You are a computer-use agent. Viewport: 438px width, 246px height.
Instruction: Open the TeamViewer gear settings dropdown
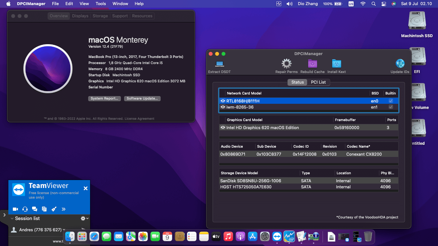[84, 218]
